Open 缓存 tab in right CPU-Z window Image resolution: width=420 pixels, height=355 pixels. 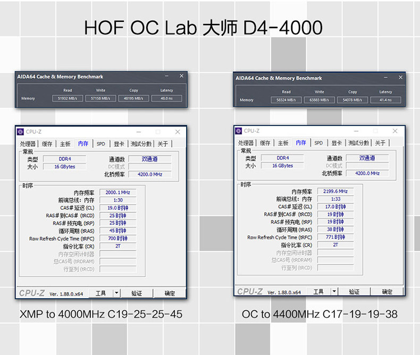(265, 143)
